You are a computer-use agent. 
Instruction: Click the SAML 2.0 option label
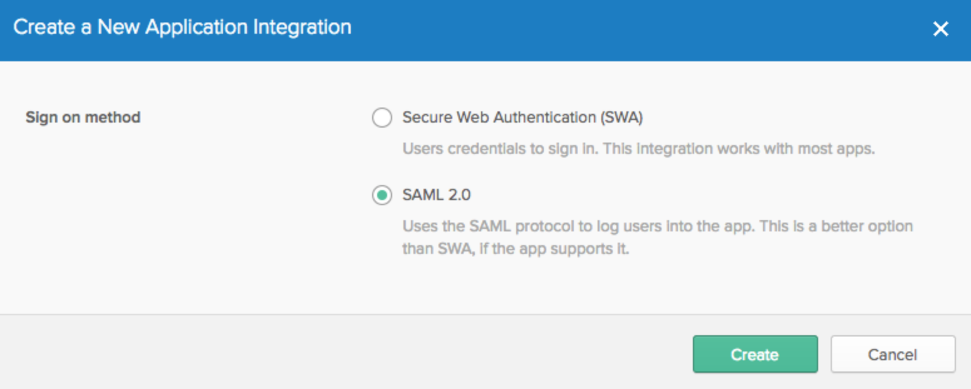pyautogui.click(x=436, y=196)
